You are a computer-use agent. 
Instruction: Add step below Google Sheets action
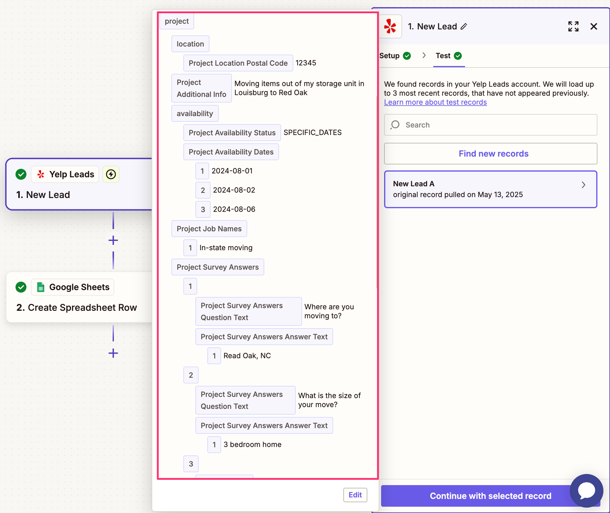tap(113, 353)
